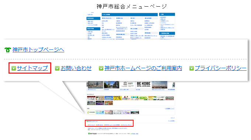This screenshot has height=140, width=251.
Task: Click the 神戸市役所 logo in footer
Action: [x=92, y=134]
